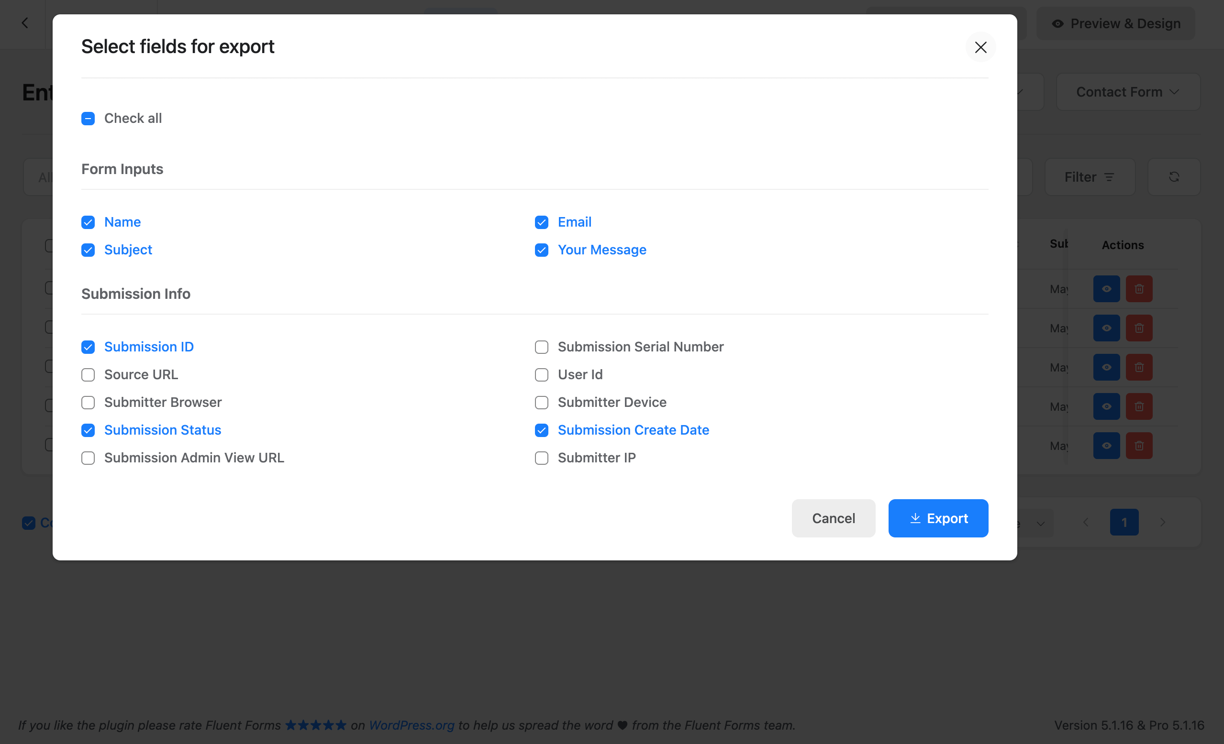Screen dimensions: 1224x744
Task: Refresh the entries list
Action: click(1174, 177)
